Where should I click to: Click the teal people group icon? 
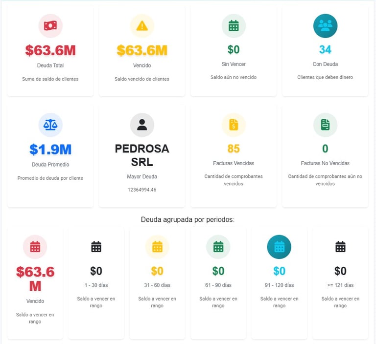(325, 26)
